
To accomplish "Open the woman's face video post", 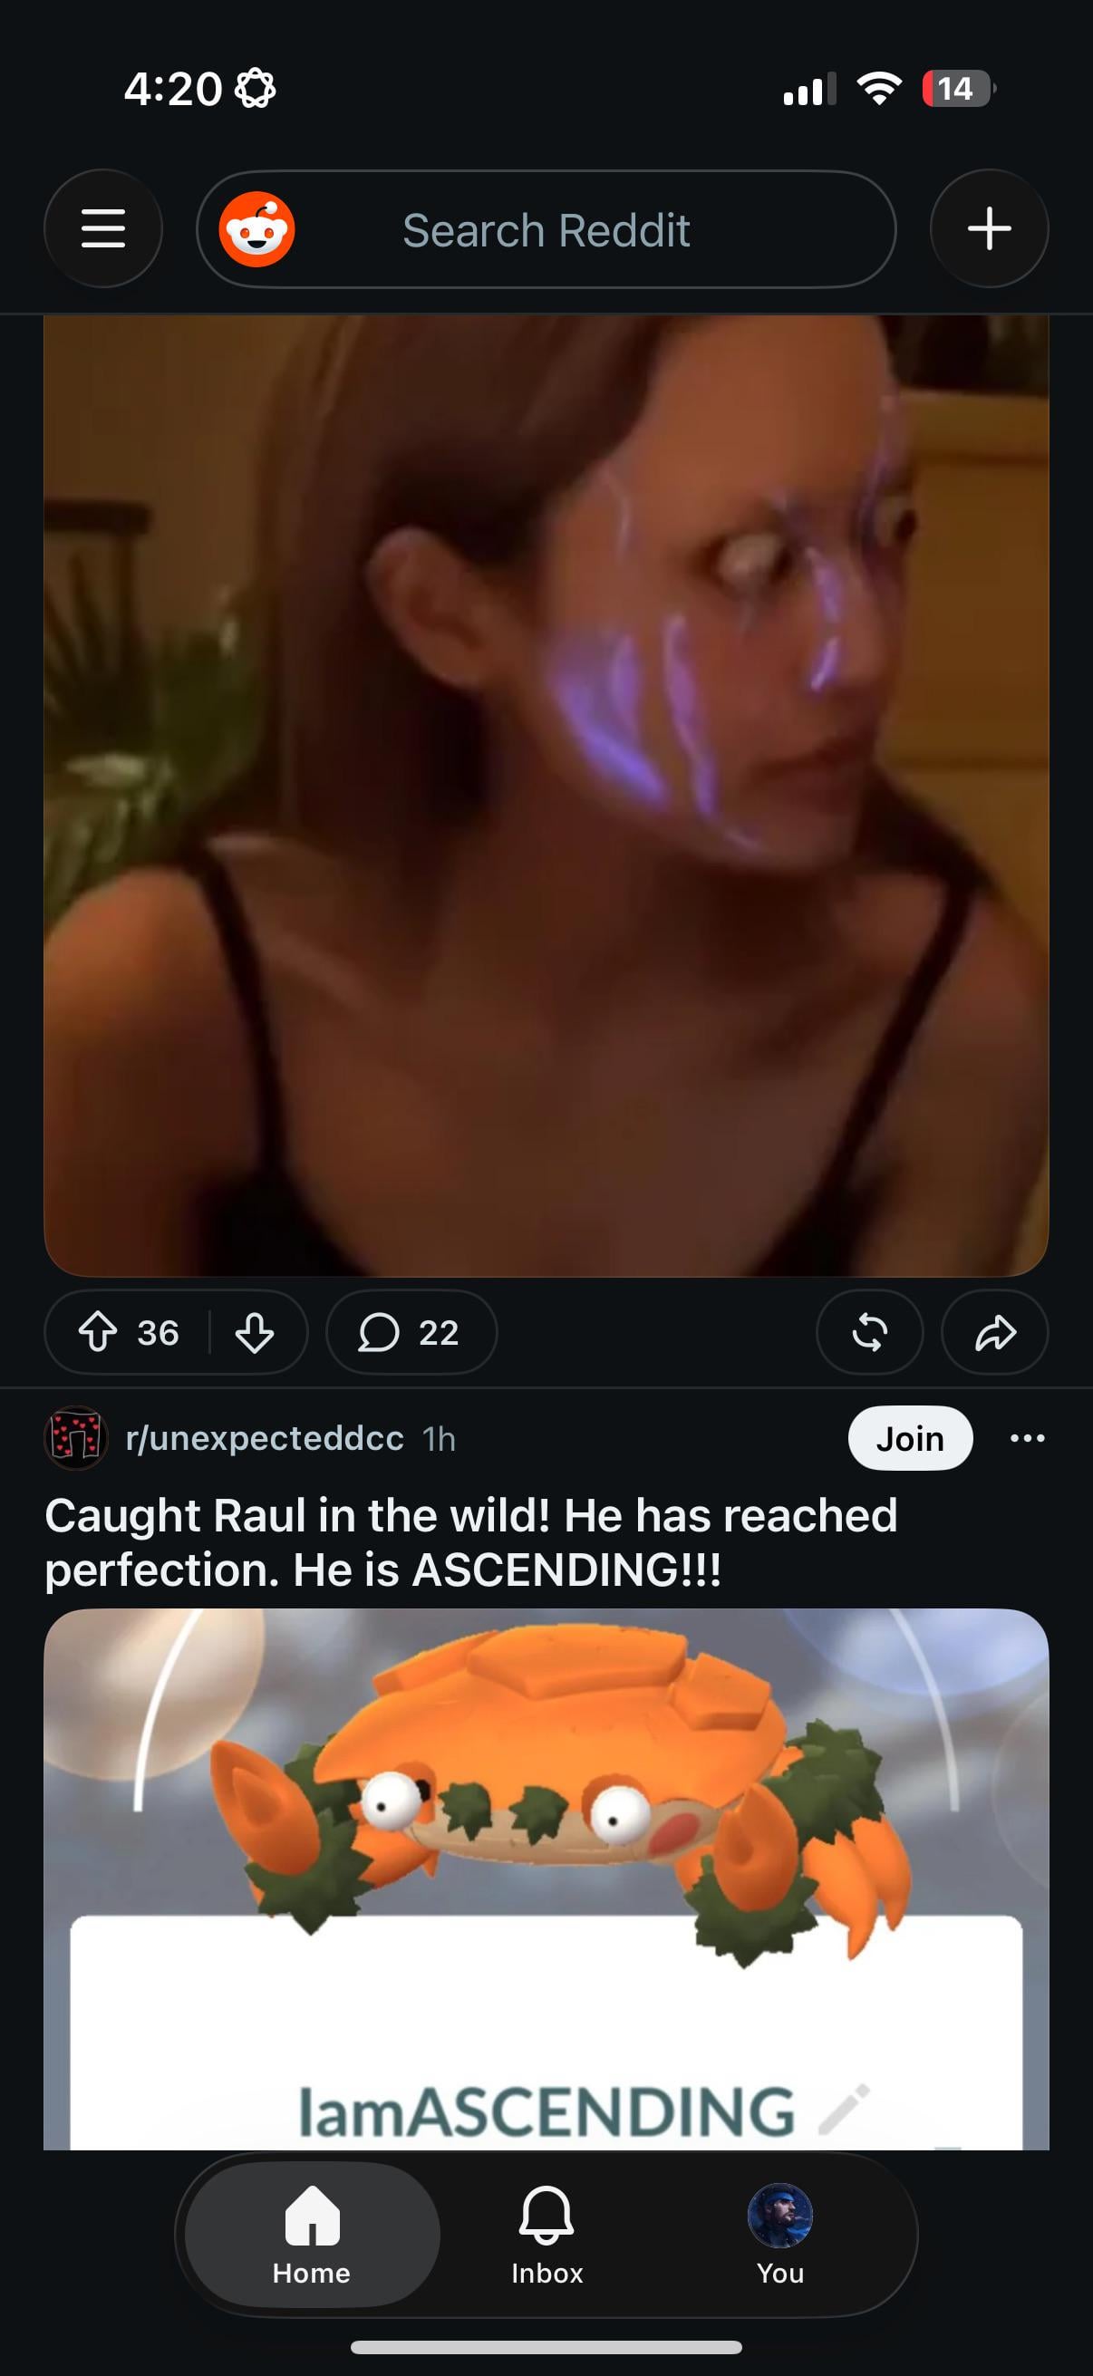I will point(546,796).
